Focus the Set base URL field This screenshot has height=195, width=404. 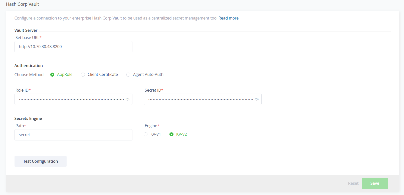click(x=73, y=47)
